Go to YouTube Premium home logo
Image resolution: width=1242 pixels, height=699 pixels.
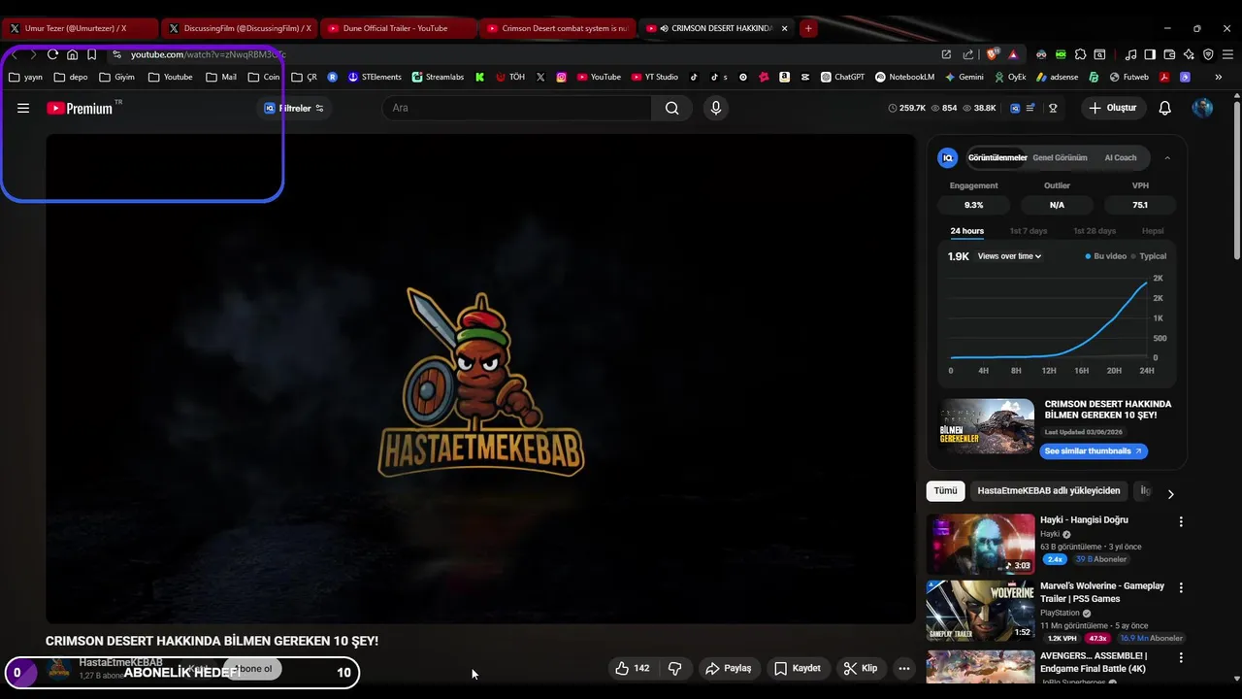click(81, 108)
